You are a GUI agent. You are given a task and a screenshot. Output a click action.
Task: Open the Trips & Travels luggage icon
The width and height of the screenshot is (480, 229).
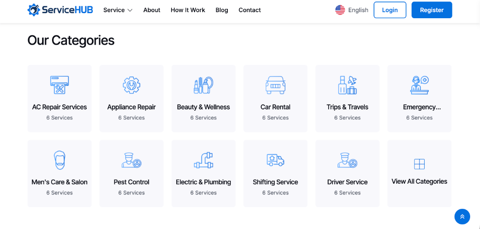tap(347, 85)
